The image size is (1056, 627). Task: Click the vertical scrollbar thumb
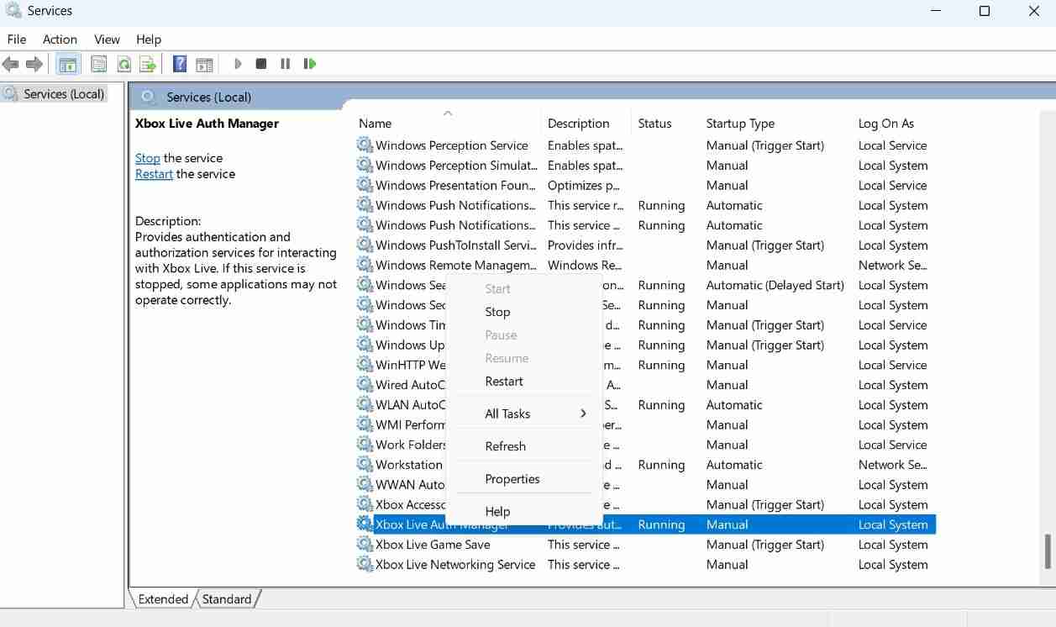click(1047, 551)
